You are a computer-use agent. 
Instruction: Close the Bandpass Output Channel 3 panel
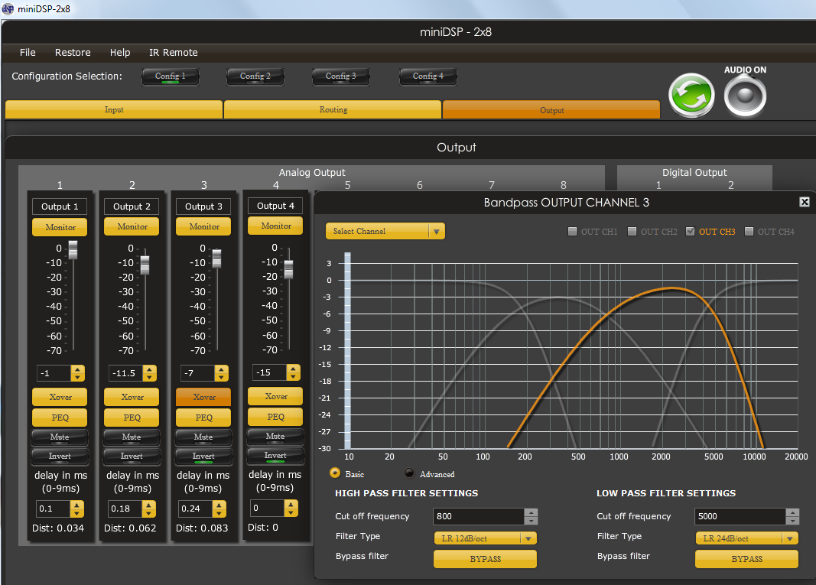[x=804, y=202]
